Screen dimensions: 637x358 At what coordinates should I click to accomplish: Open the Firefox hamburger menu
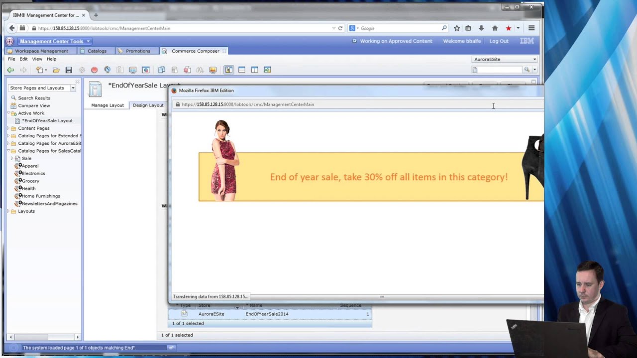[531, 28]
